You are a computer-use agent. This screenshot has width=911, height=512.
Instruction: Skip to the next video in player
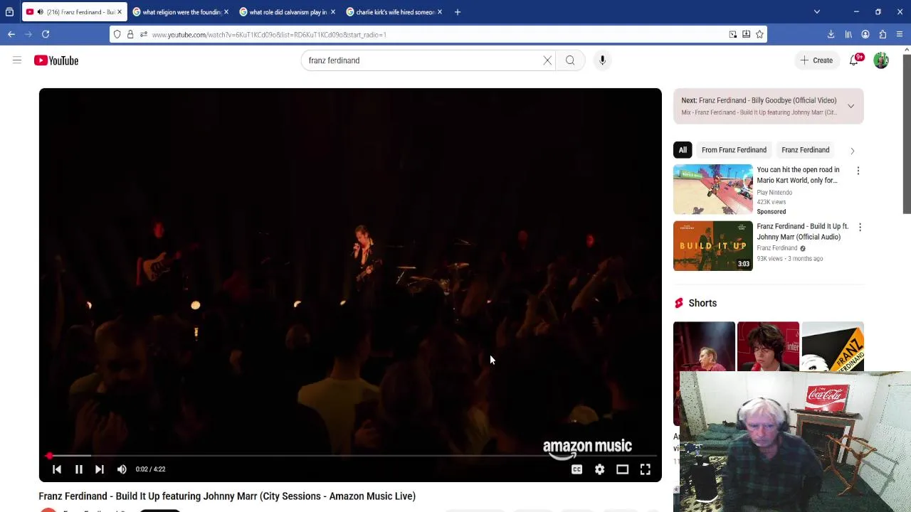tap(100, 469)
